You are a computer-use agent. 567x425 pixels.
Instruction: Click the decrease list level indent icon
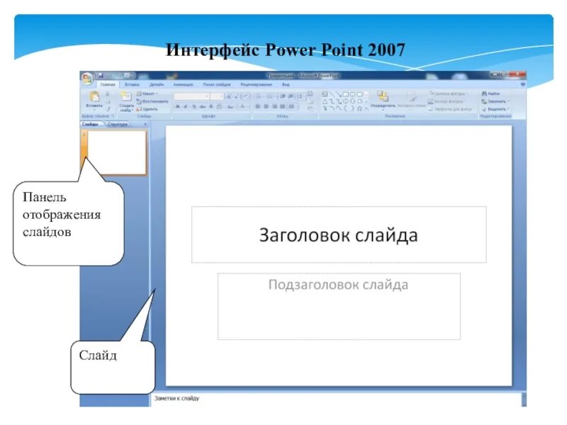282,96
